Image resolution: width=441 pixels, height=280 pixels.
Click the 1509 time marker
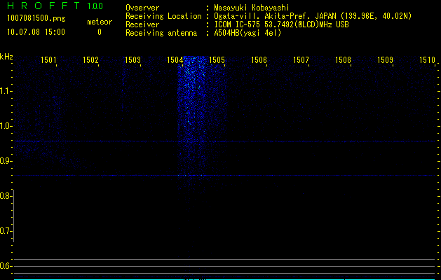(385, 60)
